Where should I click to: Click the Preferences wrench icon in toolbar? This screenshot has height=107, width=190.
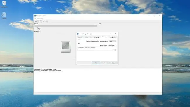tap(44, 21)
